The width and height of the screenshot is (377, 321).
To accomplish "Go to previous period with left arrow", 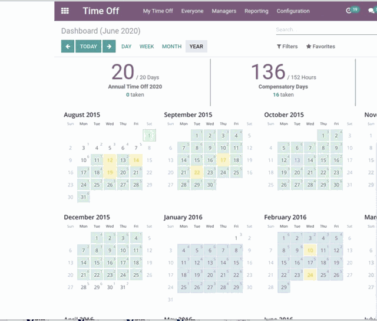I will point(68,47).
